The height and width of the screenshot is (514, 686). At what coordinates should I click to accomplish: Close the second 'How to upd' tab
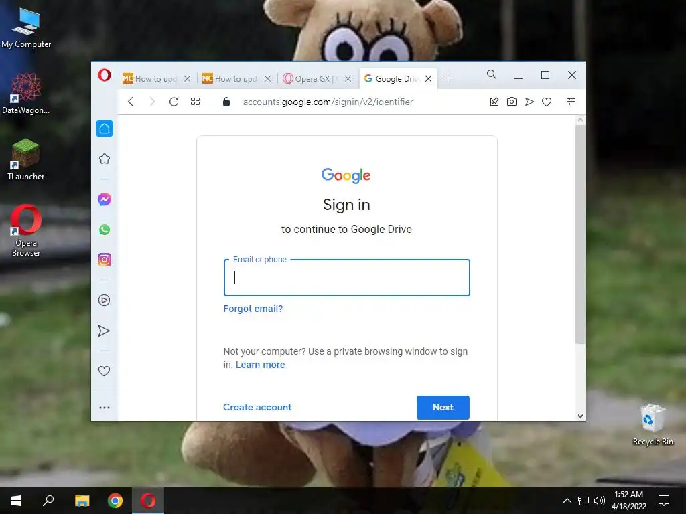[268, 79]
